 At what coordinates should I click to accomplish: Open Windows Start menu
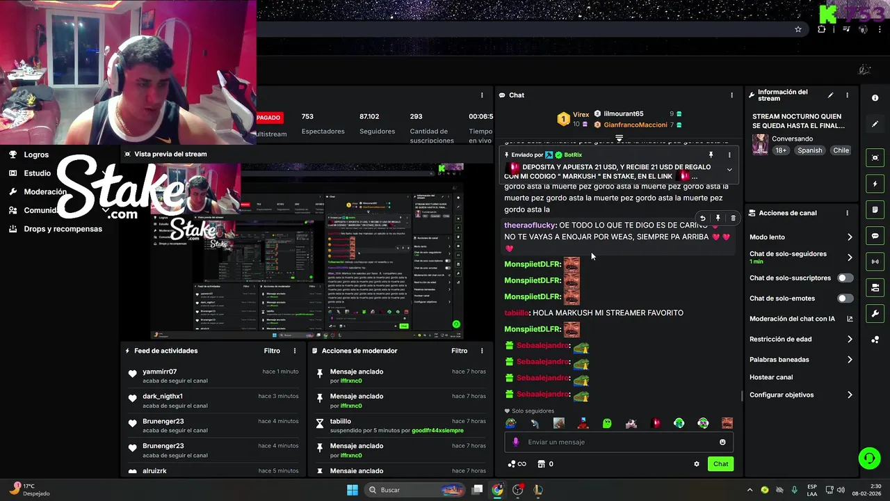[353, 490]
